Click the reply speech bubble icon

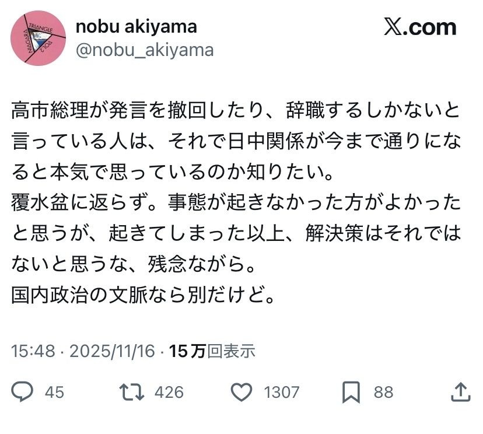click(22, 392)
